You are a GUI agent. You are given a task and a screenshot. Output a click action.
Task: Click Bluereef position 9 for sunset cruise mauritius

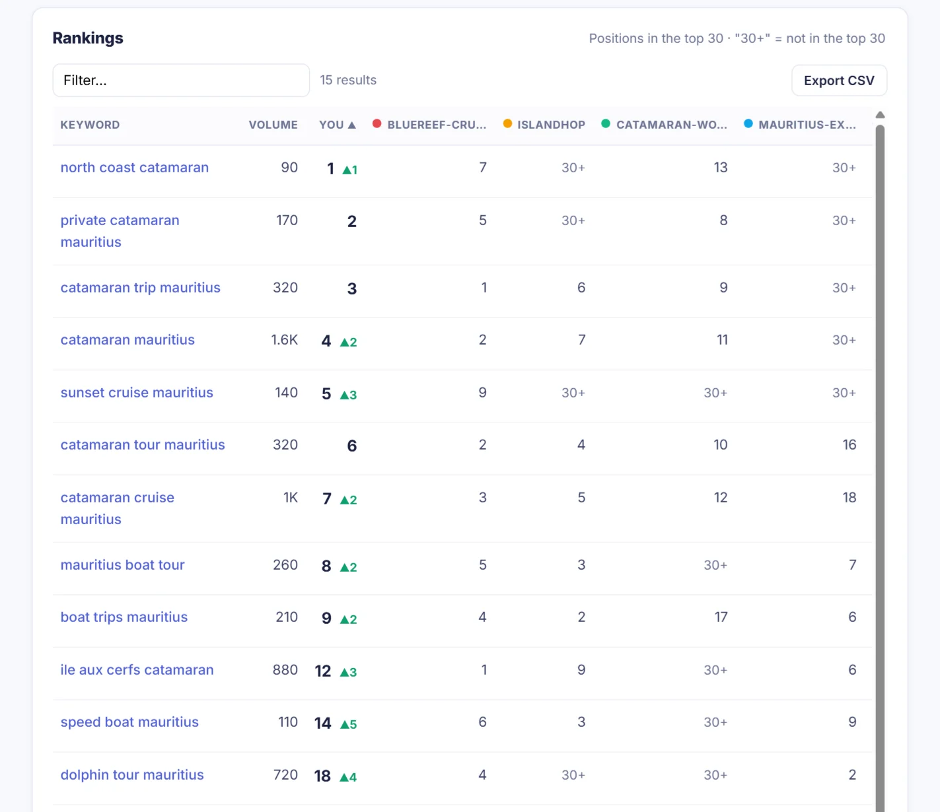pos(483,393)
